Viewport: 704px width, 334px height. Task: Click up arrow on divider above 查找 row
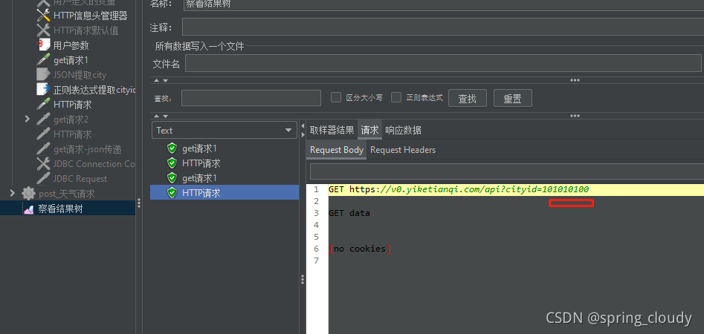click(156, 81)
